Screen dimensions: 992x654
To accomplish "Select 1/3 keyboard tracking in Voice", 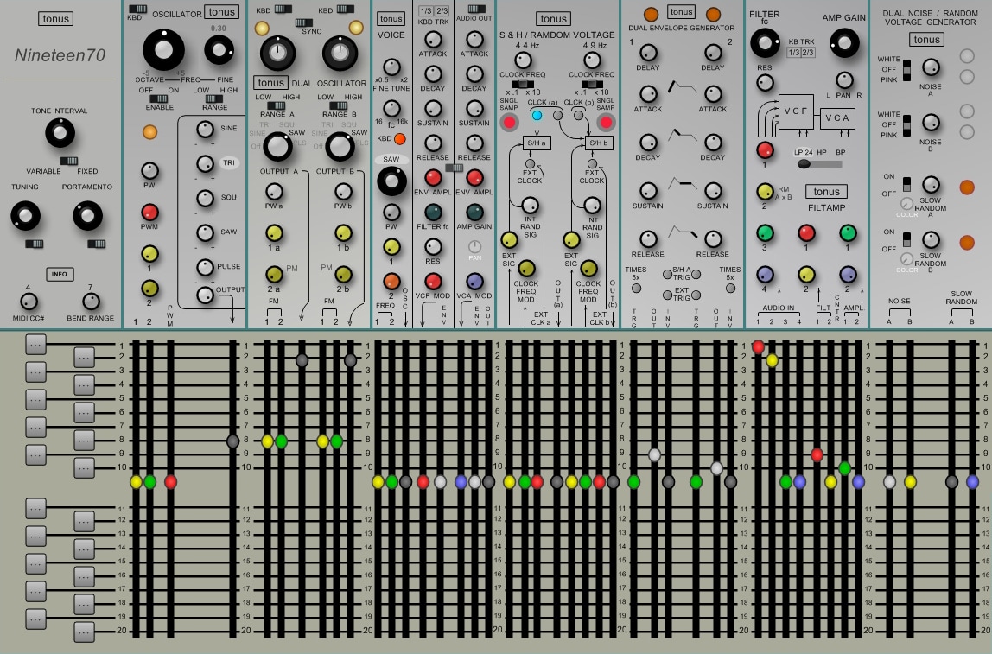I will 426,10.
